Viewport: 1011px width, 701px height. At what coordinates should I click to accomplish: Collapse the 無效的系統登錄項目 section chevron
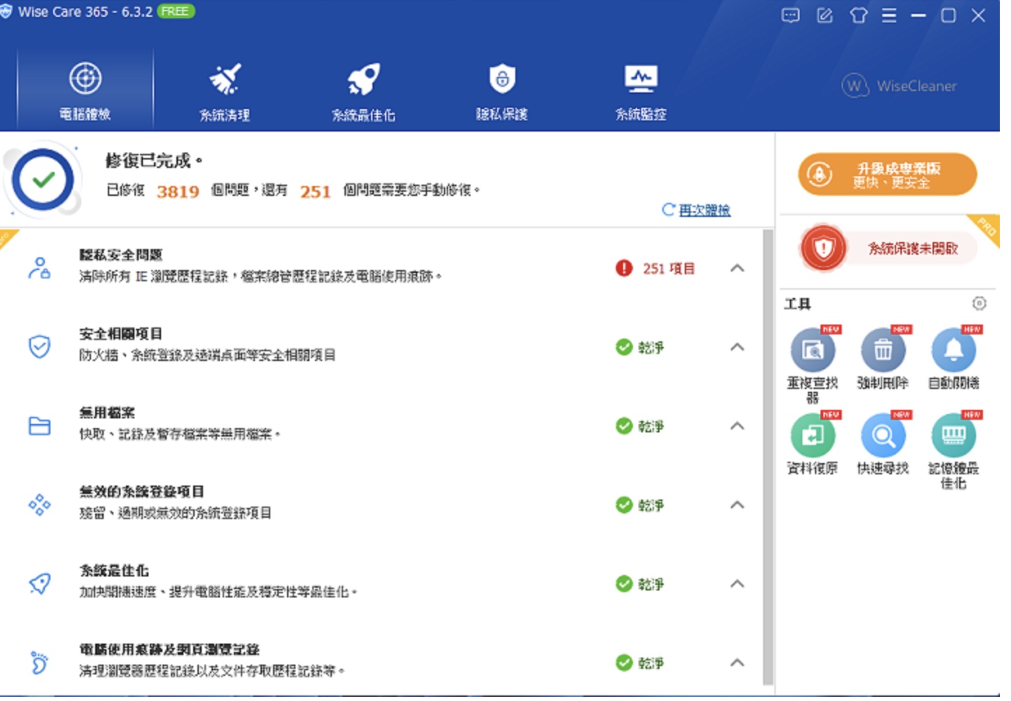click(x=737, y=505)
